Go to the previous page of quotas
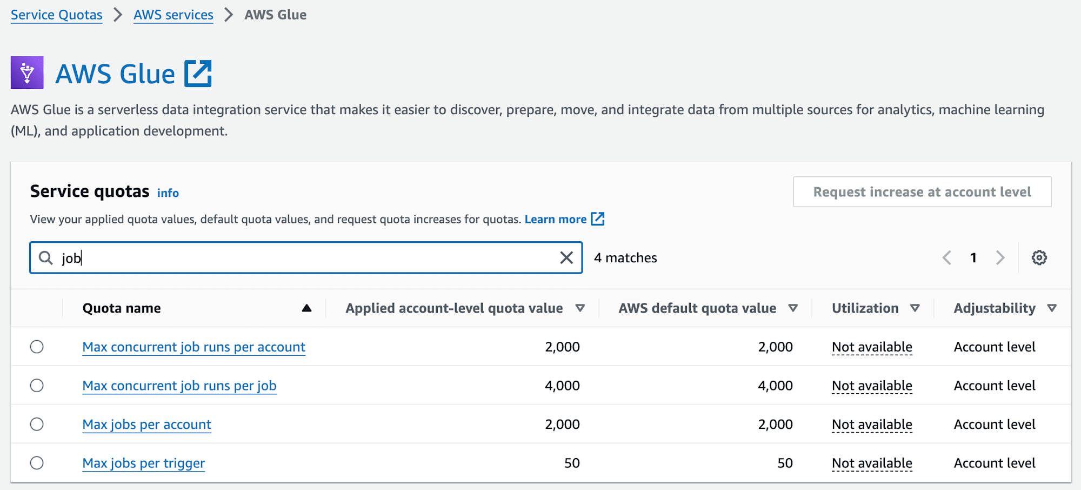Image resolution: width=1081 pixels, height=490 pixels. coord(946,257)
